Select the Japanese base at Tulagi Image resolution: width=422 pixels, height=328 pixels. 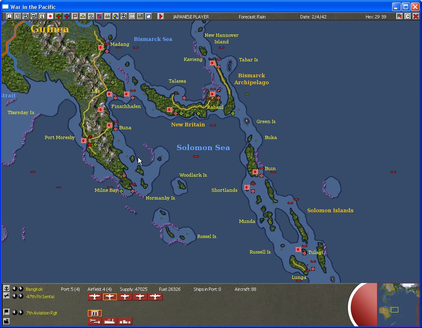pos(299,249)
